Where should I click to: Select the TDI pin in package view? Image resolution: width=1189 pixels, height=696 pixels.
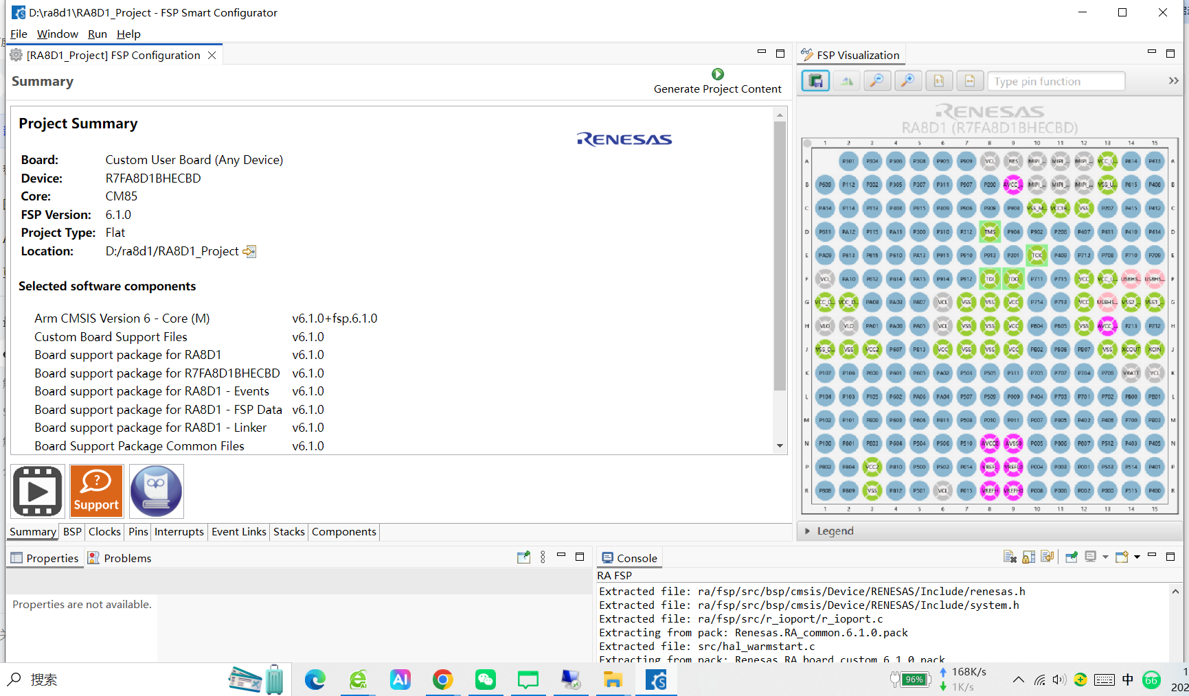[990, 279]
